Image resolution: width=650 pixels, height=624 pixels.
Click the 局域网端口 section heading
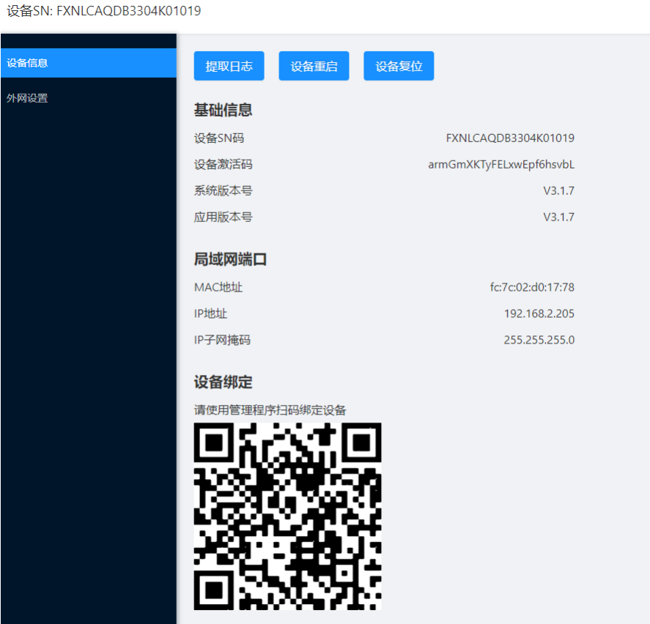(230, 259)
